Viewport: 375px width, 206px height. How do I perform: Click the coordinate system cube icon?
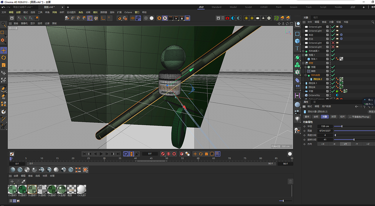click(37, 18)
